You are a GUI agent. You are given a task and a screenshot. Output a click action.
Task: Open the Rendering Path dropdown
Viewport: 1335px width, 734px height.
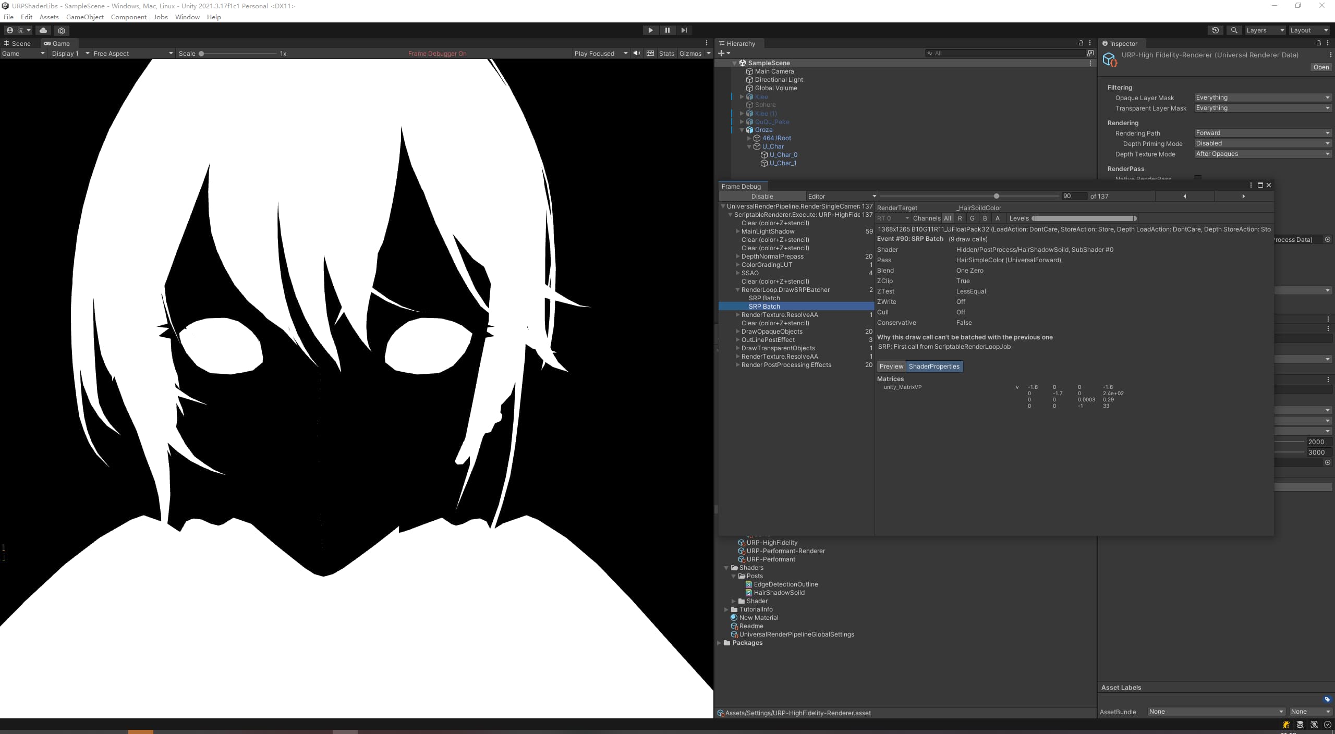1263,133
